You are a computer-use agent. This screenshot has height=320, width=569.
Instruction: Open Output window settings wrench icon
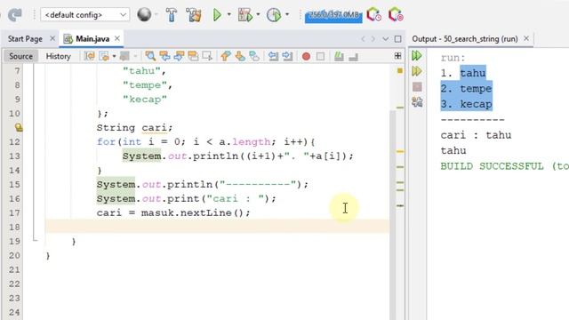[x=417, y=102]
